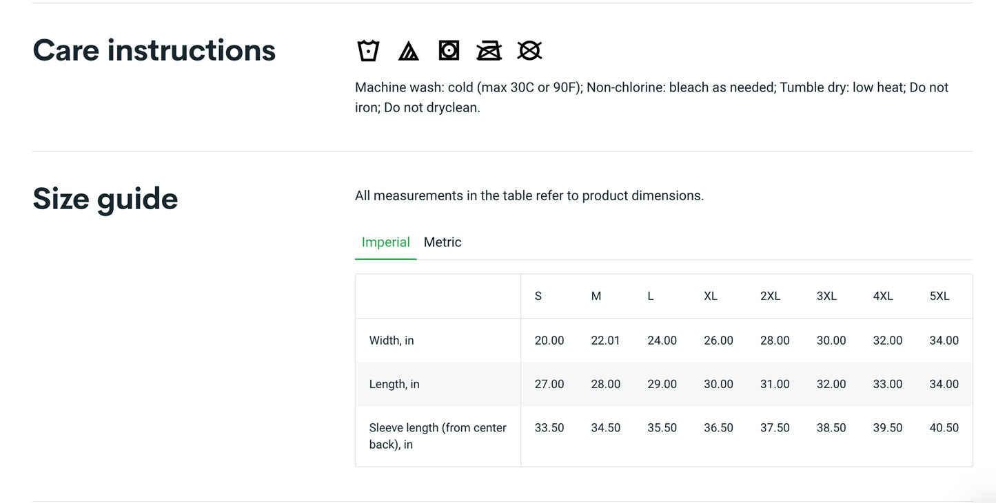This screenshot has height=503, width=996.
Task: Click the Size guide heading
Action: [105, 199]
